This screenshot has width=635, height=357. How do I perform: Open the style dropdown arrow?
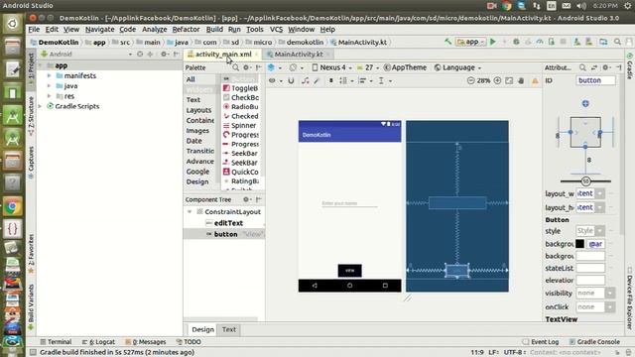point(600,231)
